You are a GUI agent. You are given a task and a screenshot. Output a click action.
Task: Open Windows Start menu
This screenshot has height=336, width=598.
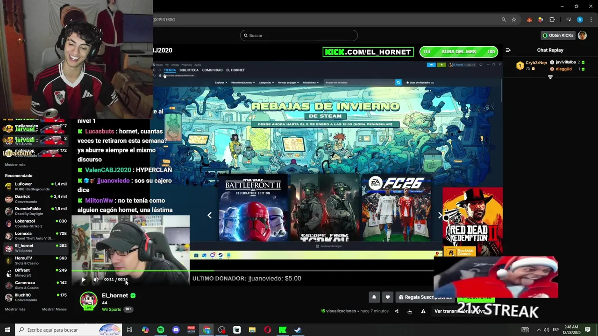tap(7, 330)
